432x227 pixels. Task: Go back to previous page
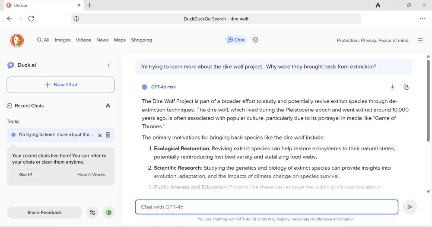10,19
